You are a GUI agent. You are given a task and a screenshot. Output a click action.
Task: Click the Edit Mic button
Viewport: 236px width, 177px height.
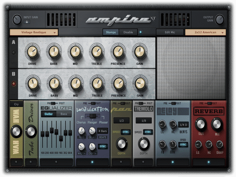coord(170,32)
